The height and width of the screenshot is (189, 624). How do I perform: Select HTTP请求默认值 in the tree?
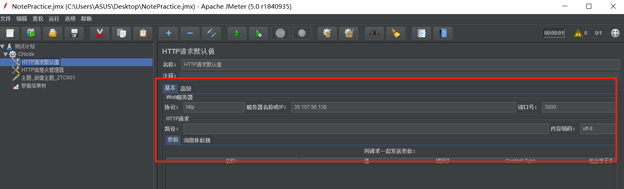click(41, 62)
